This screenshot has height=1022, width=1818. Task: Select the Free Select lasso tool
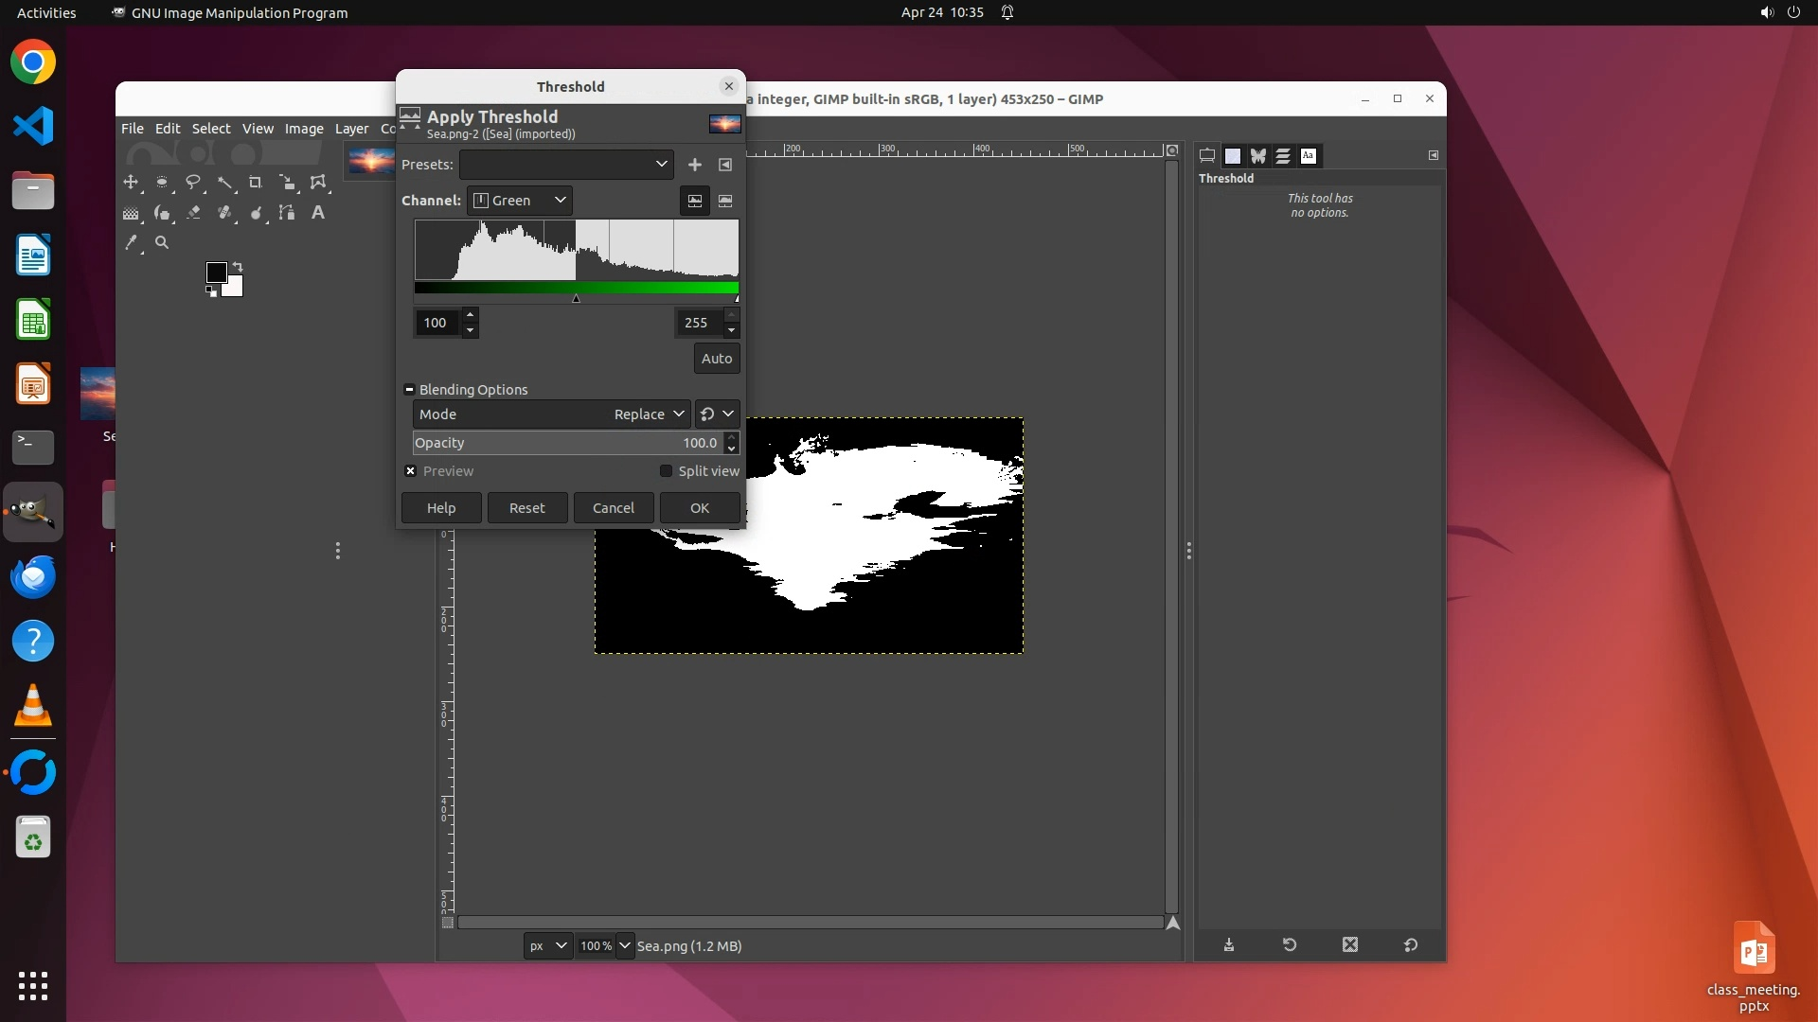point(193,183)
